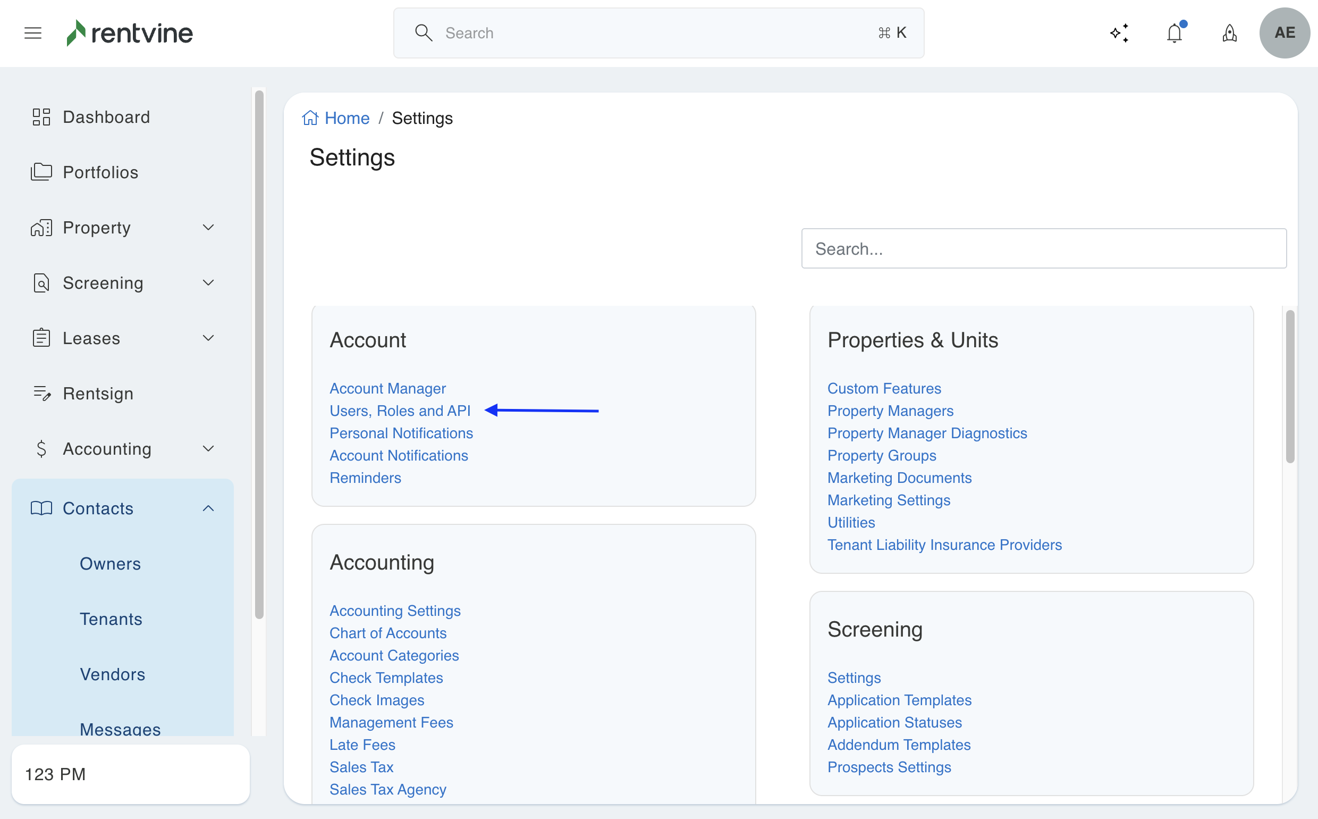This screenshot has width=1318, height=819.
Task: Click the Home breadcrumb house icon
Action: (x=310, y=118)
